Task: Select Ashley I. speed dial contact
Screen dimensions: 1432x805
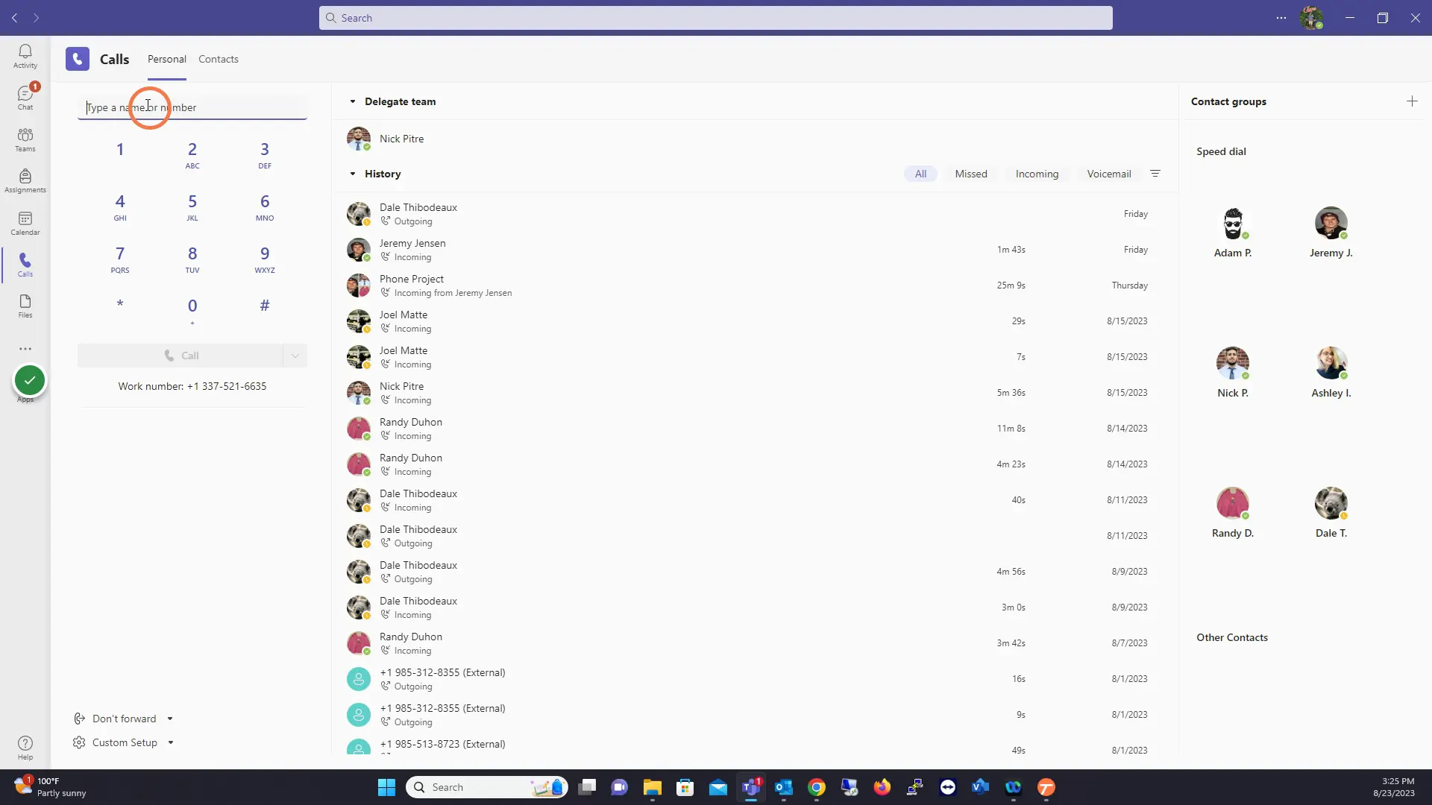Action: (1331, 373)
